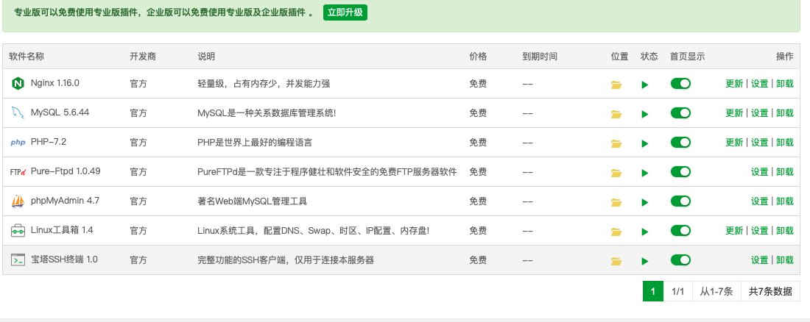This screenshot has height=322, width=810.
Task: Click the Linux工具箱 status arrow
Action: click(x=645, y=232)
